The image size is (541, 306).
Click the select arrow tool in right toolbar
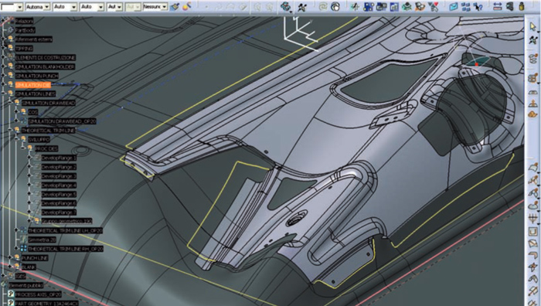(533, 25)
